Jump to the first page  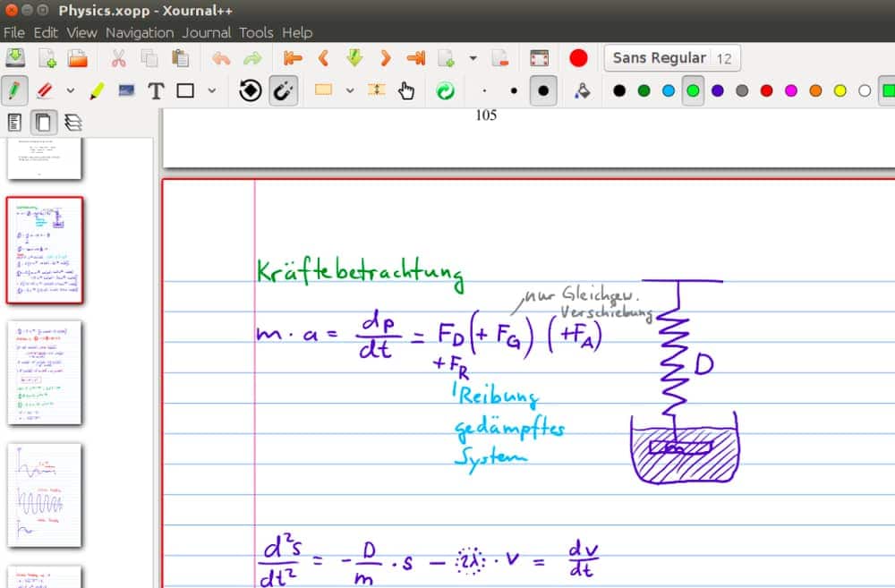(x=293, y=58)
